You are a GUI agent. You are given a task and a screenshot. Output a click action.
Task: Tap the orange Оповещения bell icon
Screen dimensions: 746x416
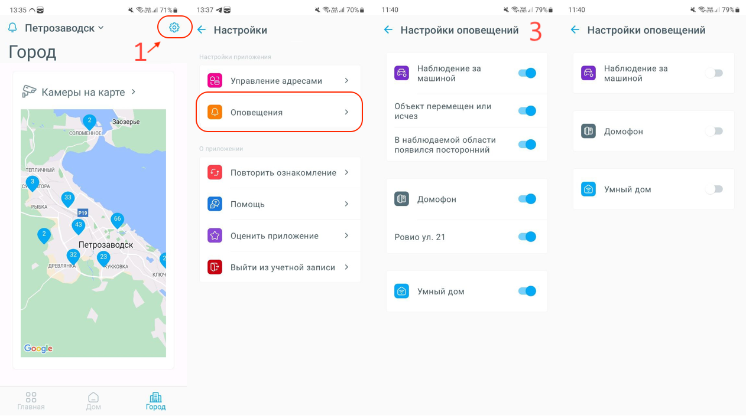coord(215,112)
